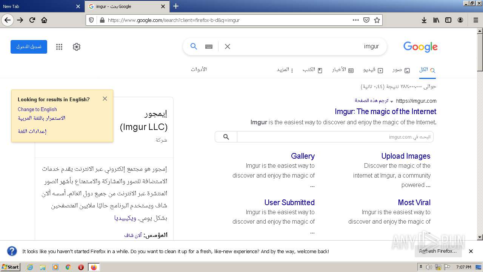Image resolution: width=483 pixels, height=272 pixels.
Task: Toggle the sidebar view icon
Action: pos(448,20)
